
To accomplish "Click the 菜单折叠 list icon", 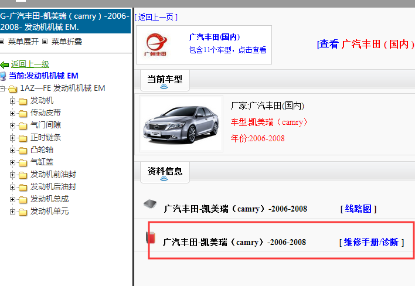I will point(45,41).
